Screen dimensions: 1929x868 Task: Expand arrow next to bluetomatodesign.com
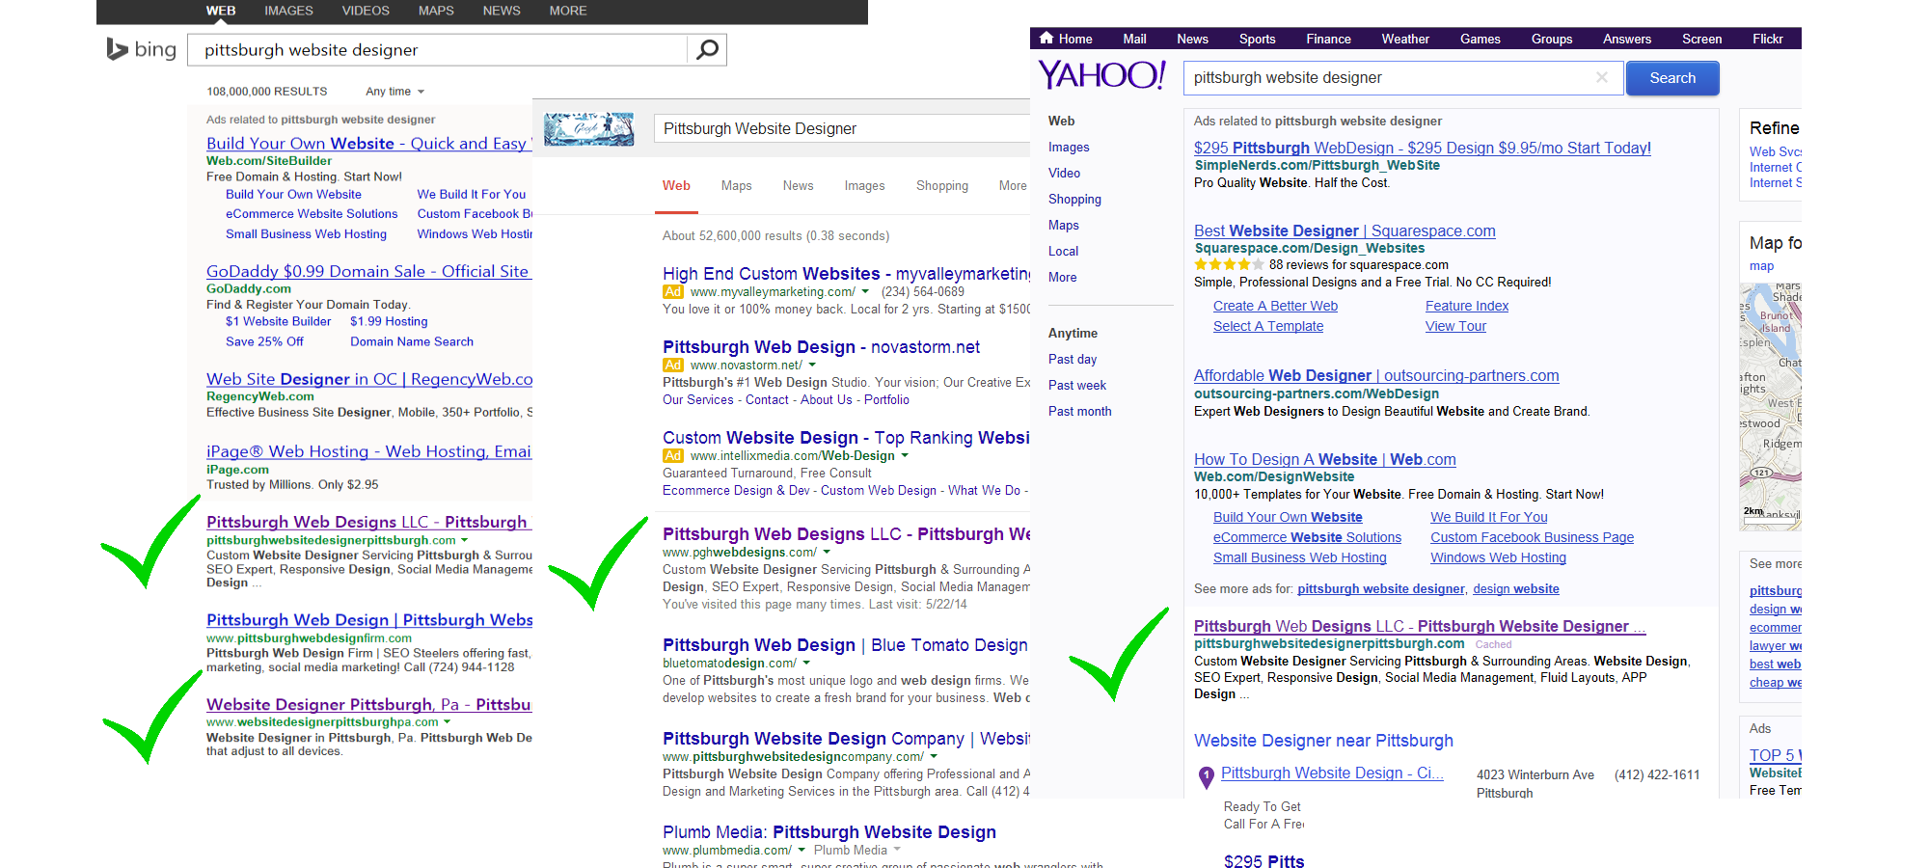[806, 664]
